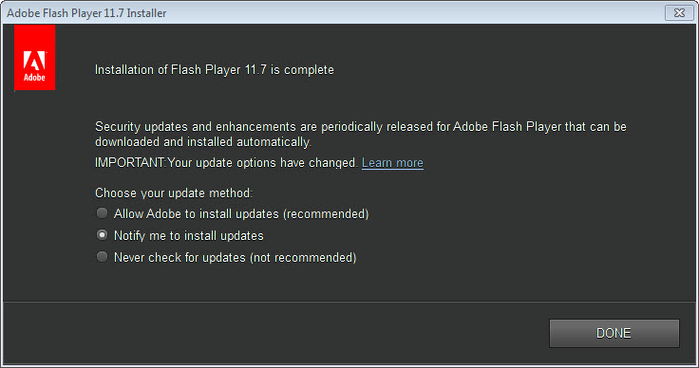
Task: Click the Never check for updates label text
Action: [x=235, y=258]
